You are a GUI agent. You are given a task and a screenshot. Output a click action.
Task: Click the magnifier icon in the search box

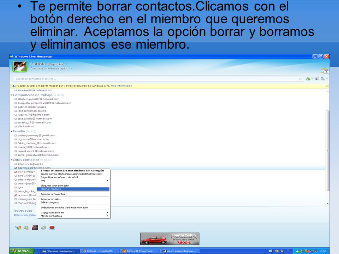pyautogui.click(x=300, y=79)
